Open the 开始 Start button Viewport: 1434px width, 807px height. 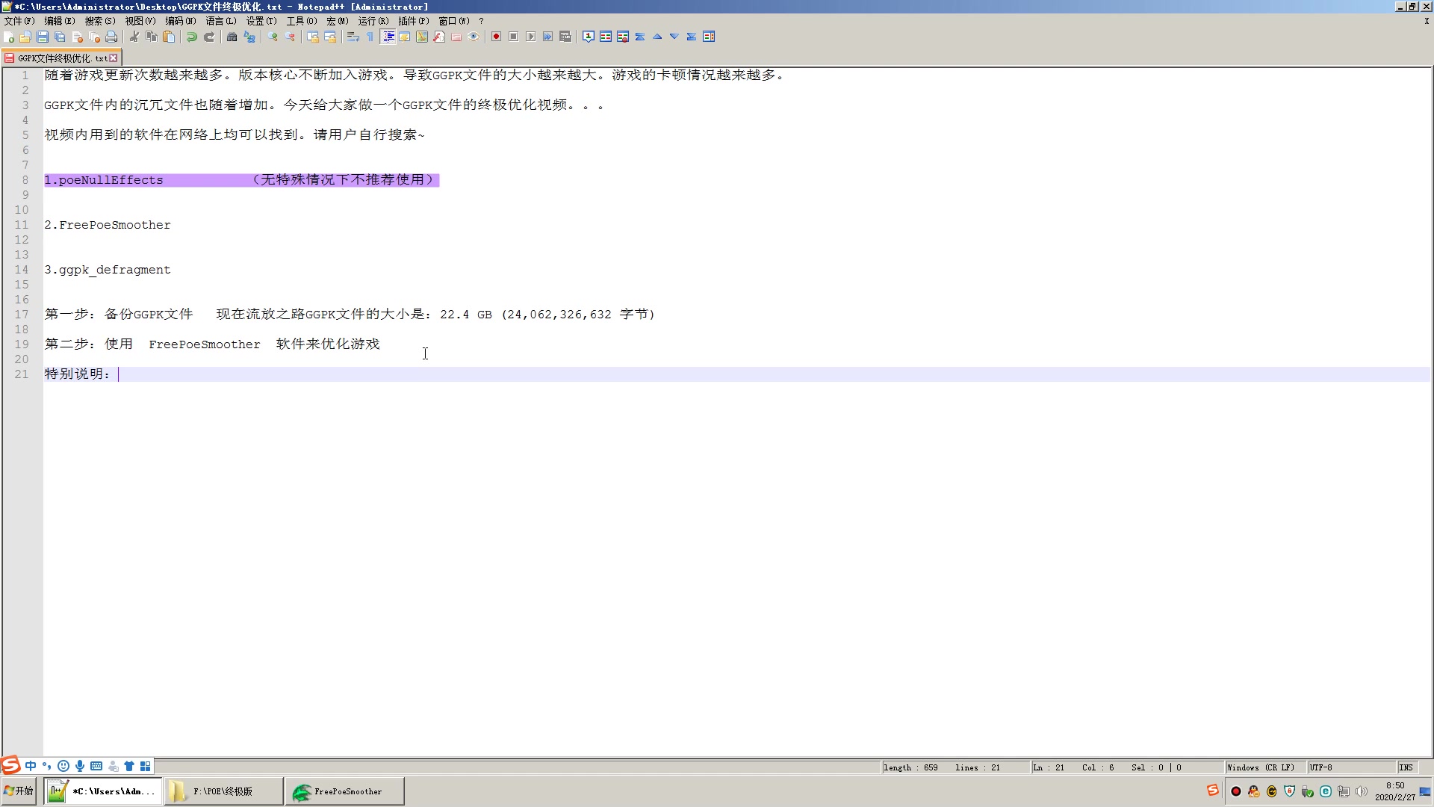pos(19,791)
